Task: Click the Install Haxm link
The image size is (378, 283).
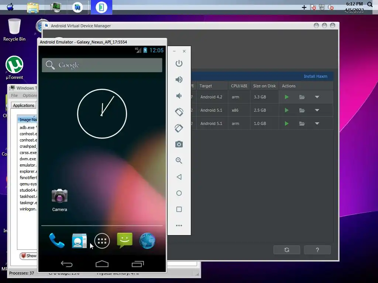Action: (315, 76)
